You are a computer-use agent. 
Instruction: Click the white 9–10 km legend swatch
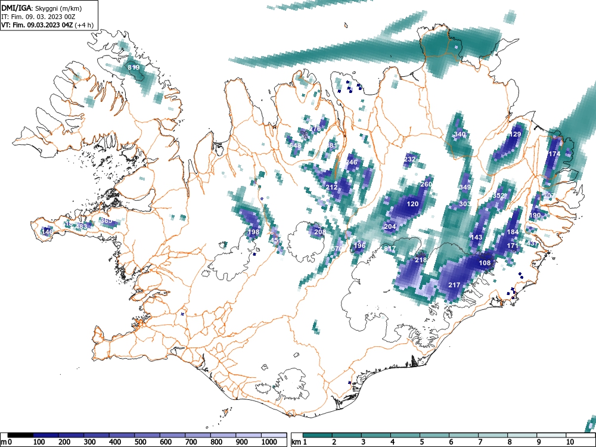point(551,435)
